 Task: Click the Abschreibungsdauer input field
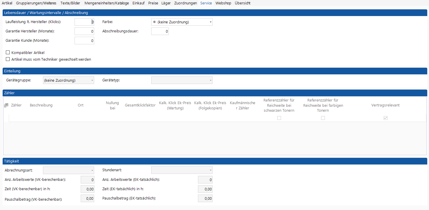[160, 32]
